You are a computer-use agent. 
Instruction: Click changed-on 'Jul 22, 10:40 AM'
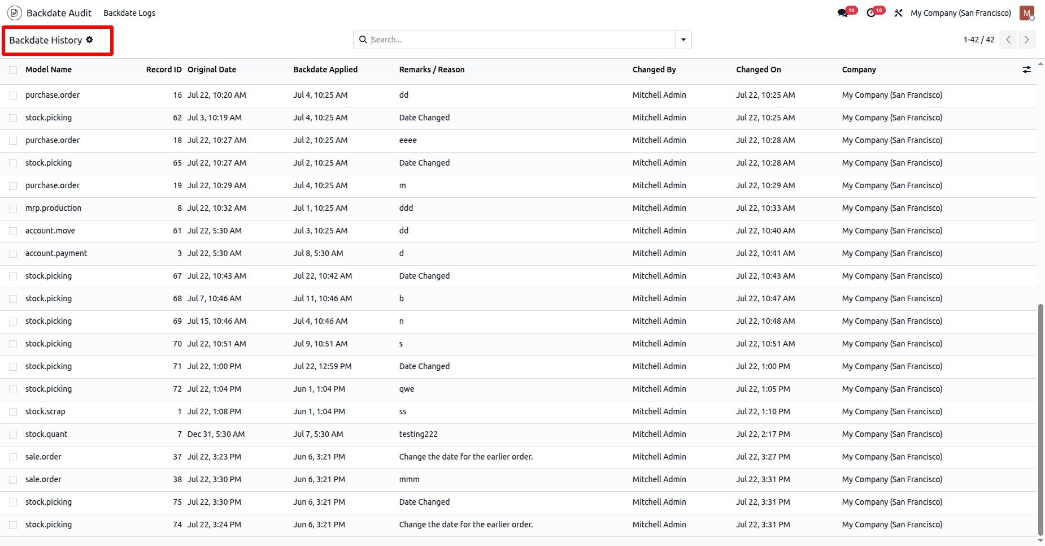coord(765,231)
